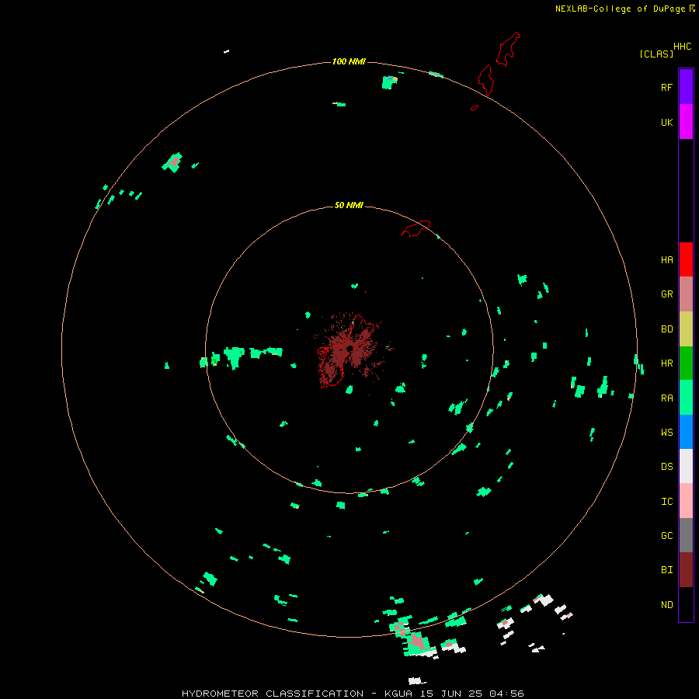
Task: Click the DS white legend swatch
Action: [686, 466]
